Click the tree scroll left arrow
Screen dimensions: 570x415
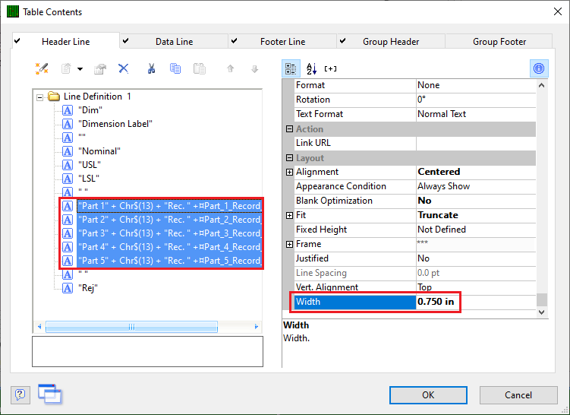point(39,327)
